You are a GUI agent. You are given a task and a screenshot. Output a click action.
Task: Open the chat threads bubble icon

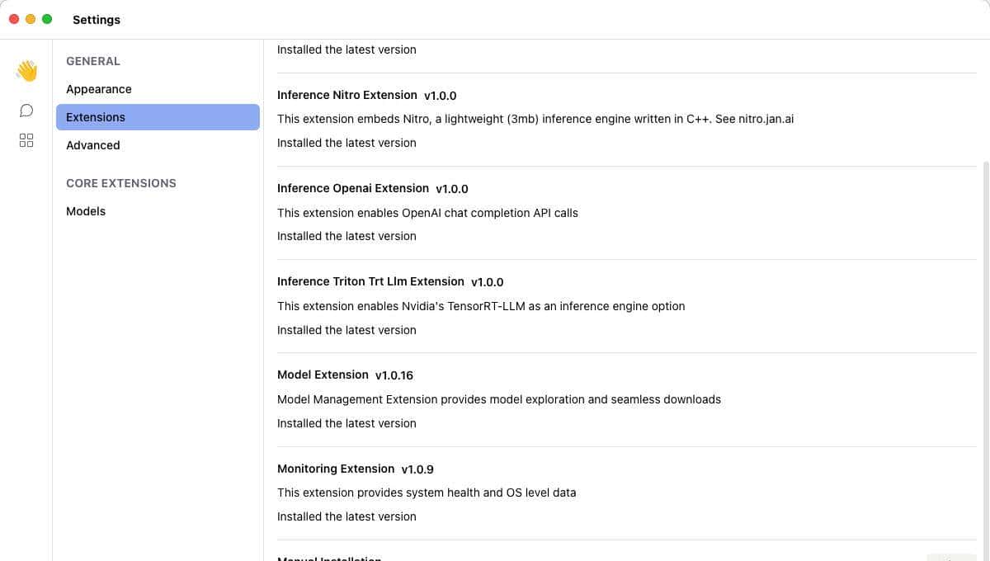[26, 111]
